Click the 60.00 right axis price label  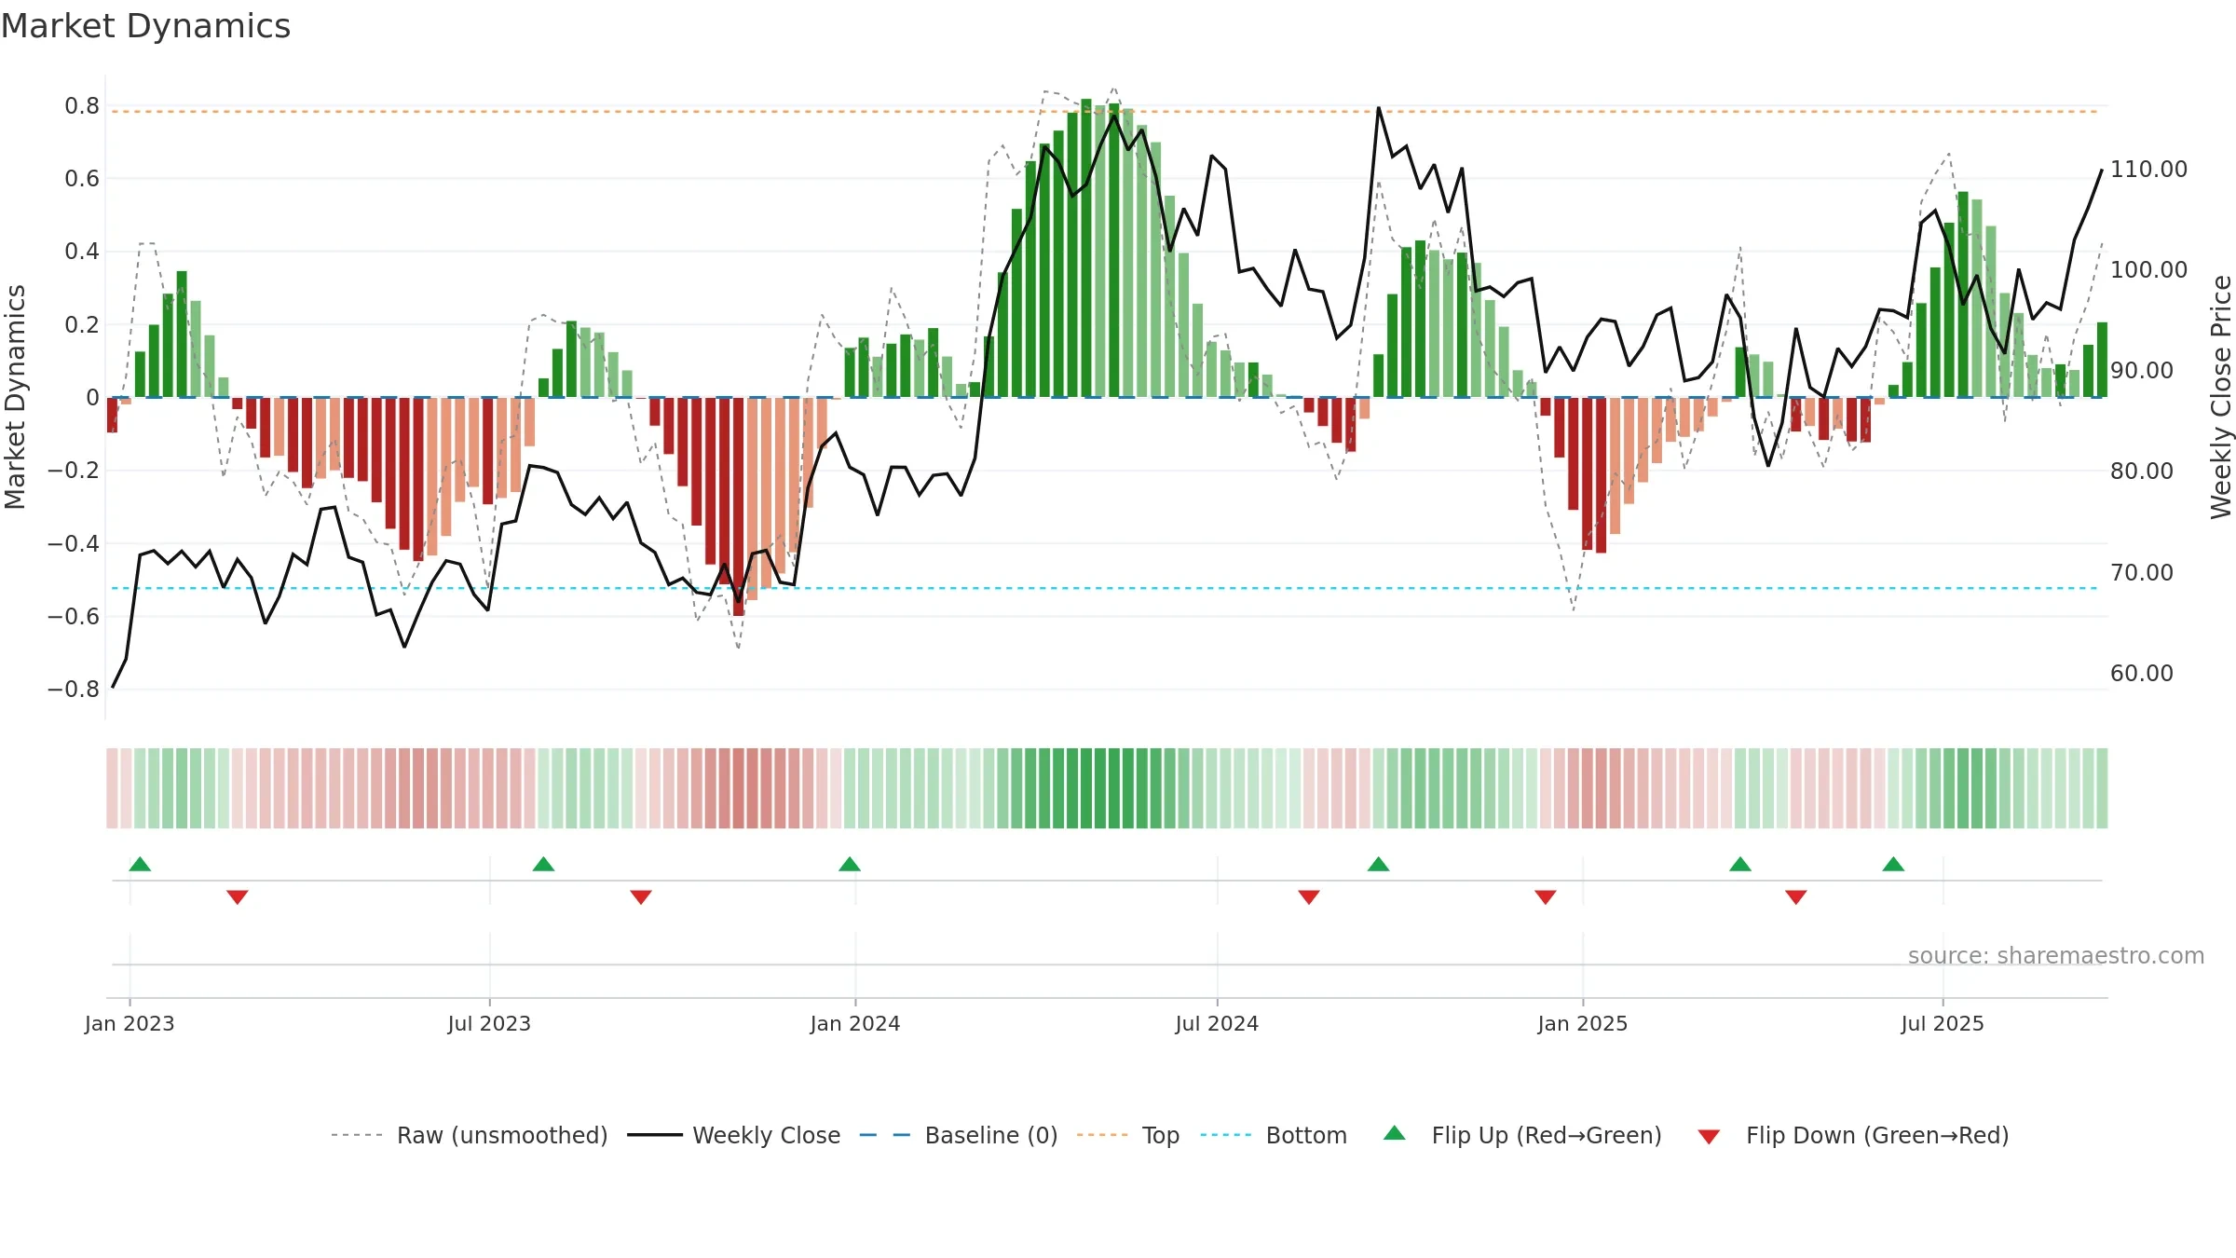click(x=2141, y=674)
